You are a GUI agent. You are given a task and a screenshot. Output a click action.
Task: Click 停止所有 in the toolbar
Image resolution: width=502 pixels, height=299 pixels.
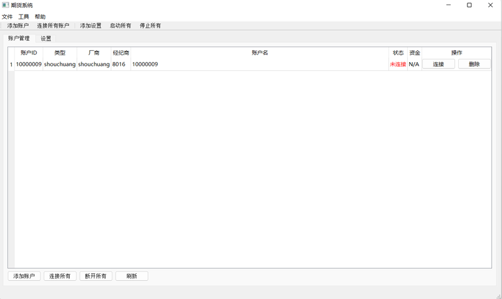tap(150, 26)
